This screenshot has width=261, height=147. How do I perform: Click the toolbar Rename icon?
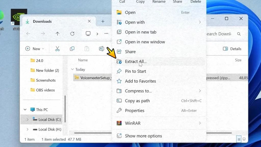(101, 49)
